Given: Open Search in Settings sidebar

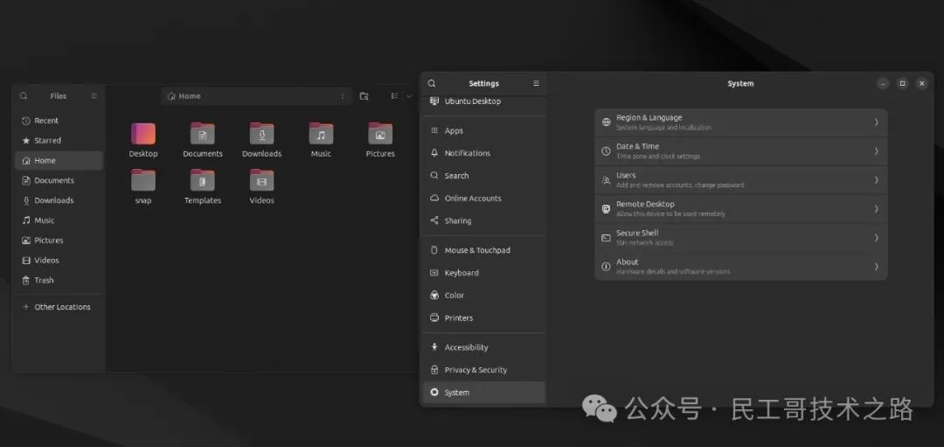Looking at the screenshot, I should coord(484,175).
